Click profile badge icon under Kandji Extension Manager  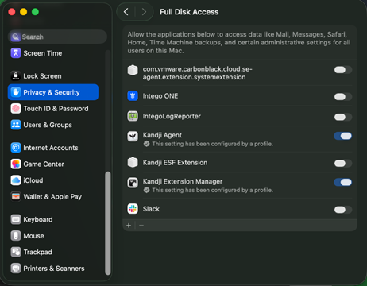(146, 190)
